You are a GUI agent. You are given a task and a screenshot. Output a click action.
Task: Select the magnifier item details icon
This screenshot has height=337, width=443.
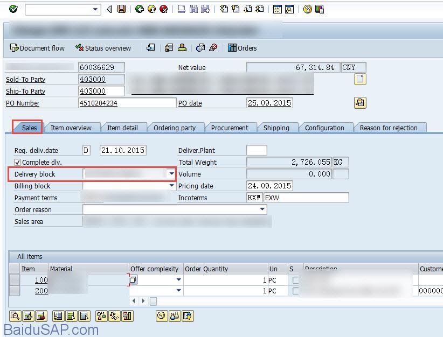point(15,316)
